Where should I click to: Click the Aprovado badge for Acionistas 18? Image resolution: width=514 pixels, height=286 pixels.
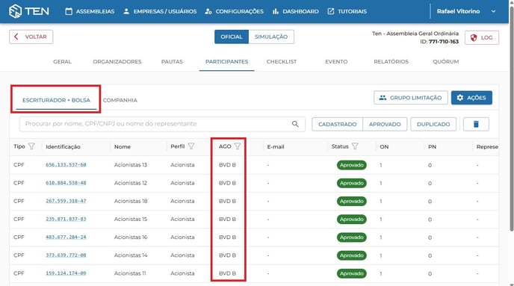[x=351, y=201]
